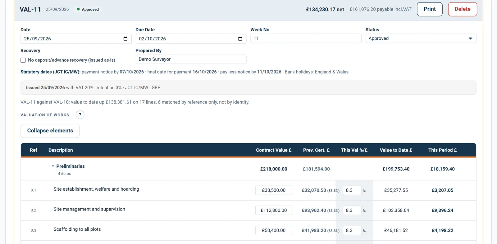Edit the Date field 25/09/2026
The image size is (497, 244).
[76, 39]
